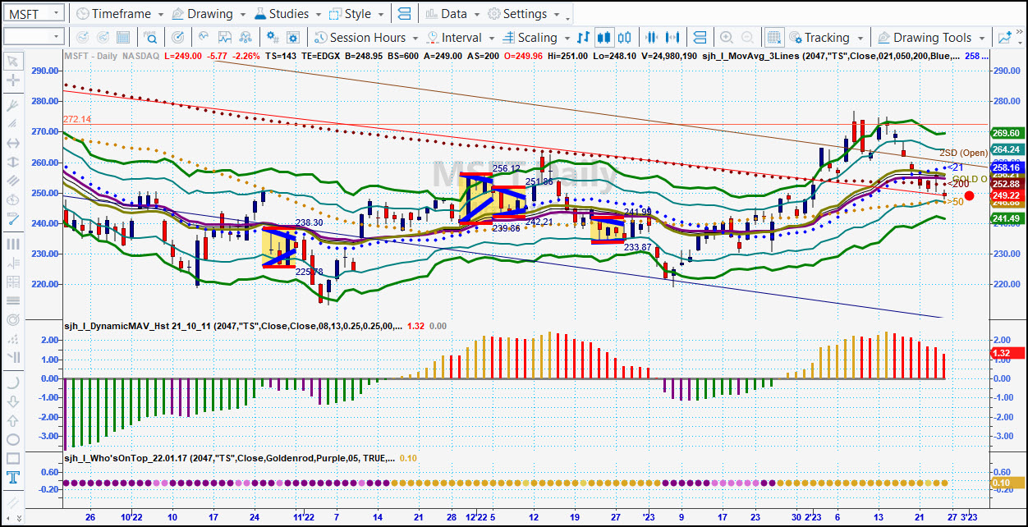Select the circle drawing tool
Image resolution: width=1028 pixels, height=527 pixels.
tap(13, 439)
